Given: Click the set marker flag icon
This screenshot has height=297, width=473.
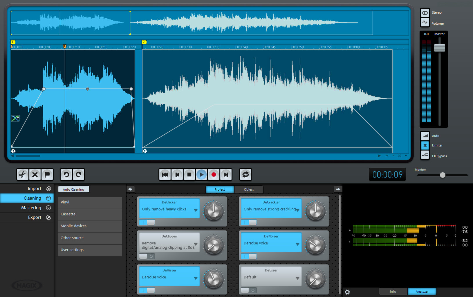Looking at the screenshot, I should (47, 174).
